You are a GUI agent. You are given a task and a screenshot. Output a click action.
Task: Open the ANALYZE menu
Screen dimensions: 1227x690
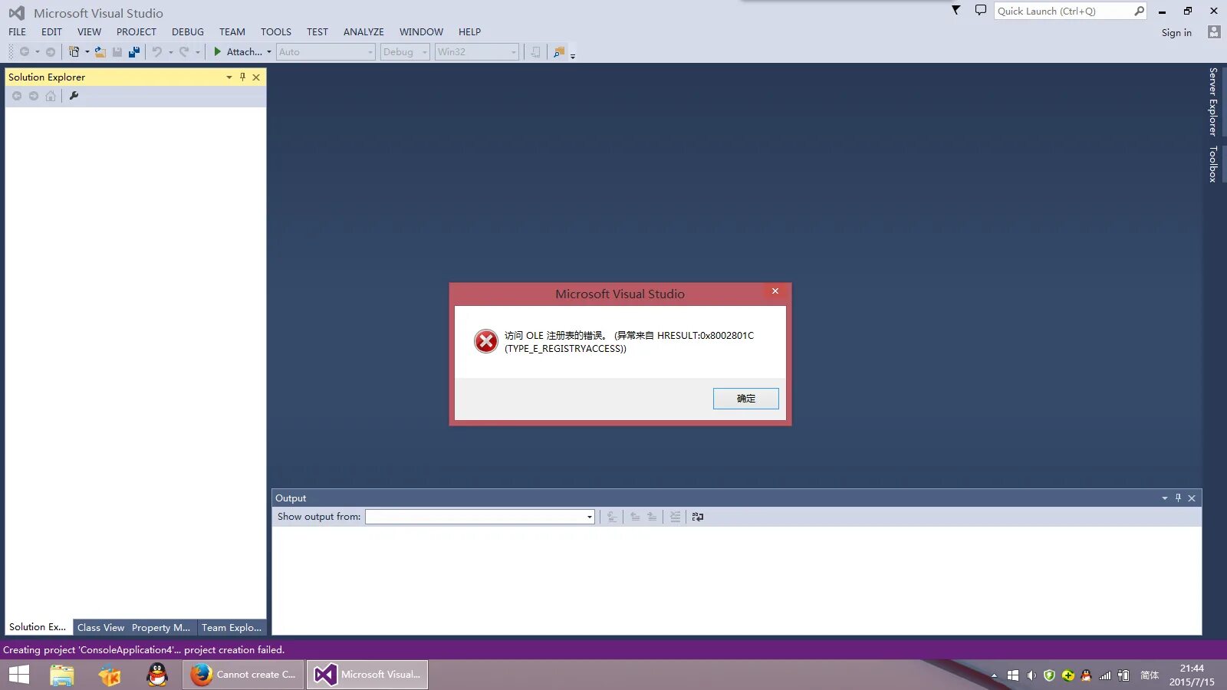tap(363, 31)
